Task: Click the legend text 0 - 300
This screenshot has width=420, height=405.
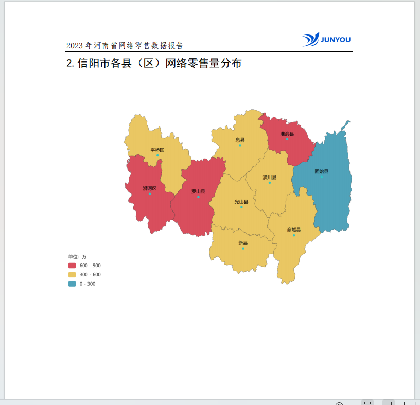Action: click(87, 284)
